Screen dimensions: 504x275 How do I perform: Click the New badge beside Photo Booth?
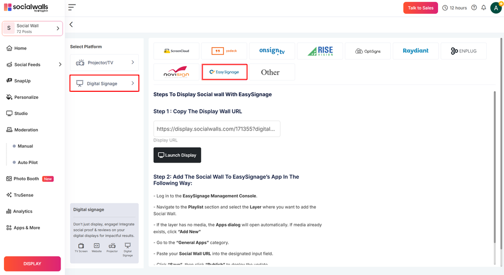[x=48, y=179]
